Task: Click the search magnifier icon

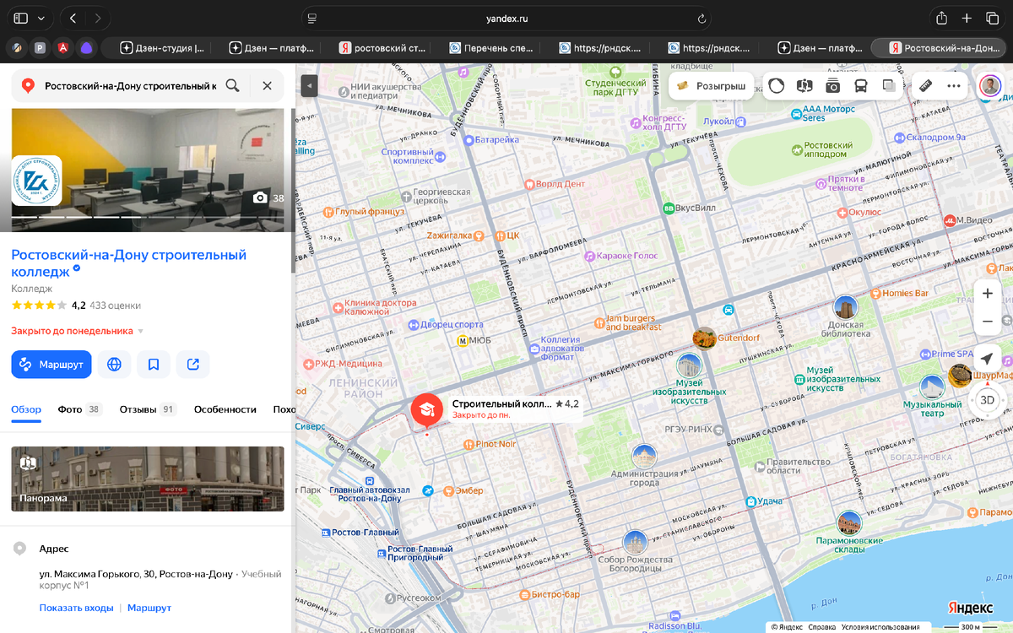Action: (x=232, y=85)
